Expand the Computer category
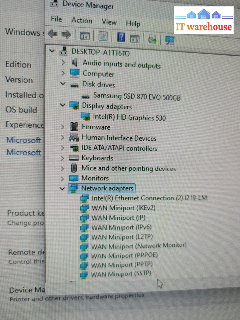240x320 pixels. click(x=63, y=73)
